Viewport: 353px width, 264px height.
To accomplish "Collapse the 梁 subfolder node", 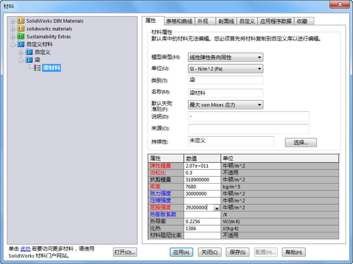I will (x=21, y=60).
